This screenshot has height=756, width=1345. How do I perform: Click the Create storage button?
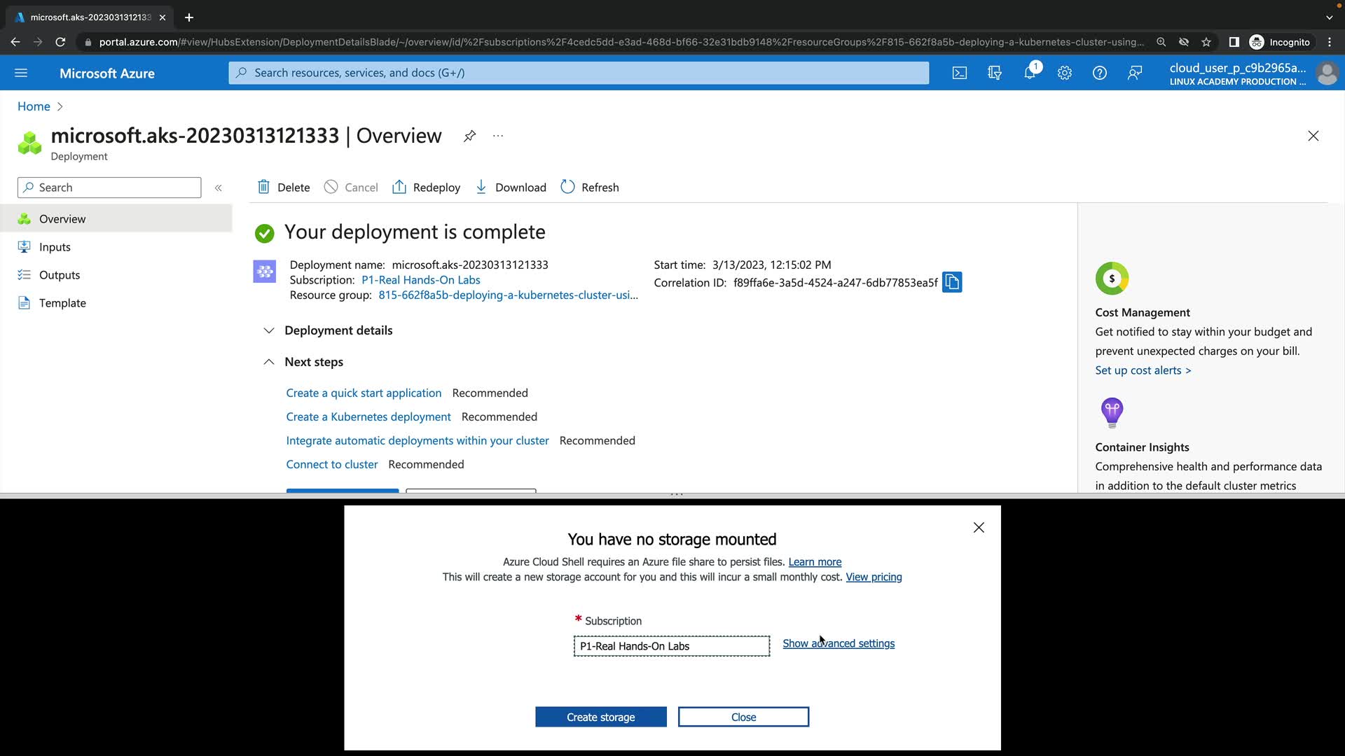pyautogui.click(x=600, y=717)
